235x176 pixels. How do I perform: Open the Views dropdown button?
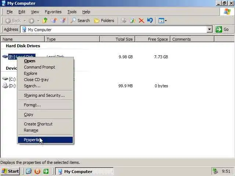tap(162, 21)
